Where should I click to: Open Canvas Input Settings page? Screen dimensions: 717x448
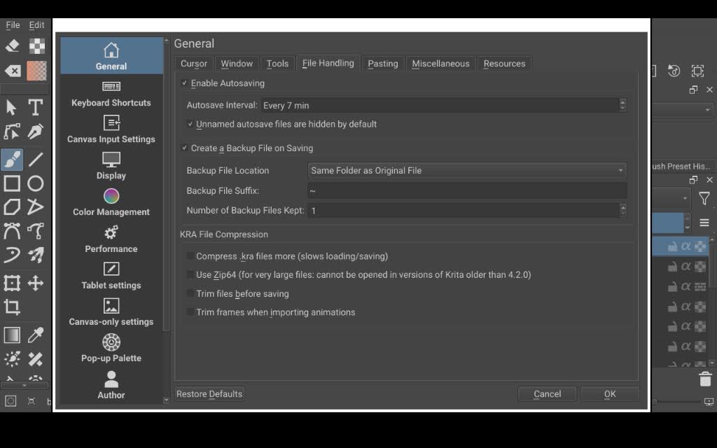[x=111, y=130]
